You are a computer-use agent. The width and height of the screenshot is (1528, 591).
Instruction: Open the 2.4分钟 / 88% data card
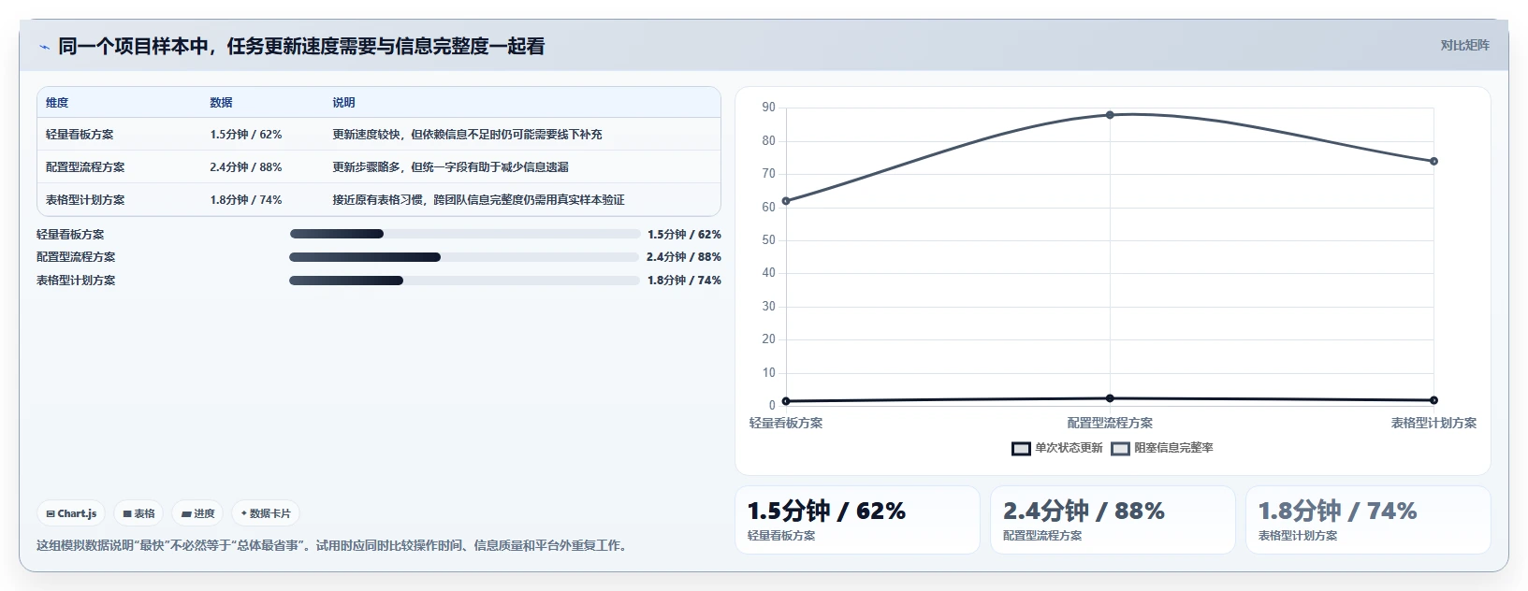pos(1113,520)
